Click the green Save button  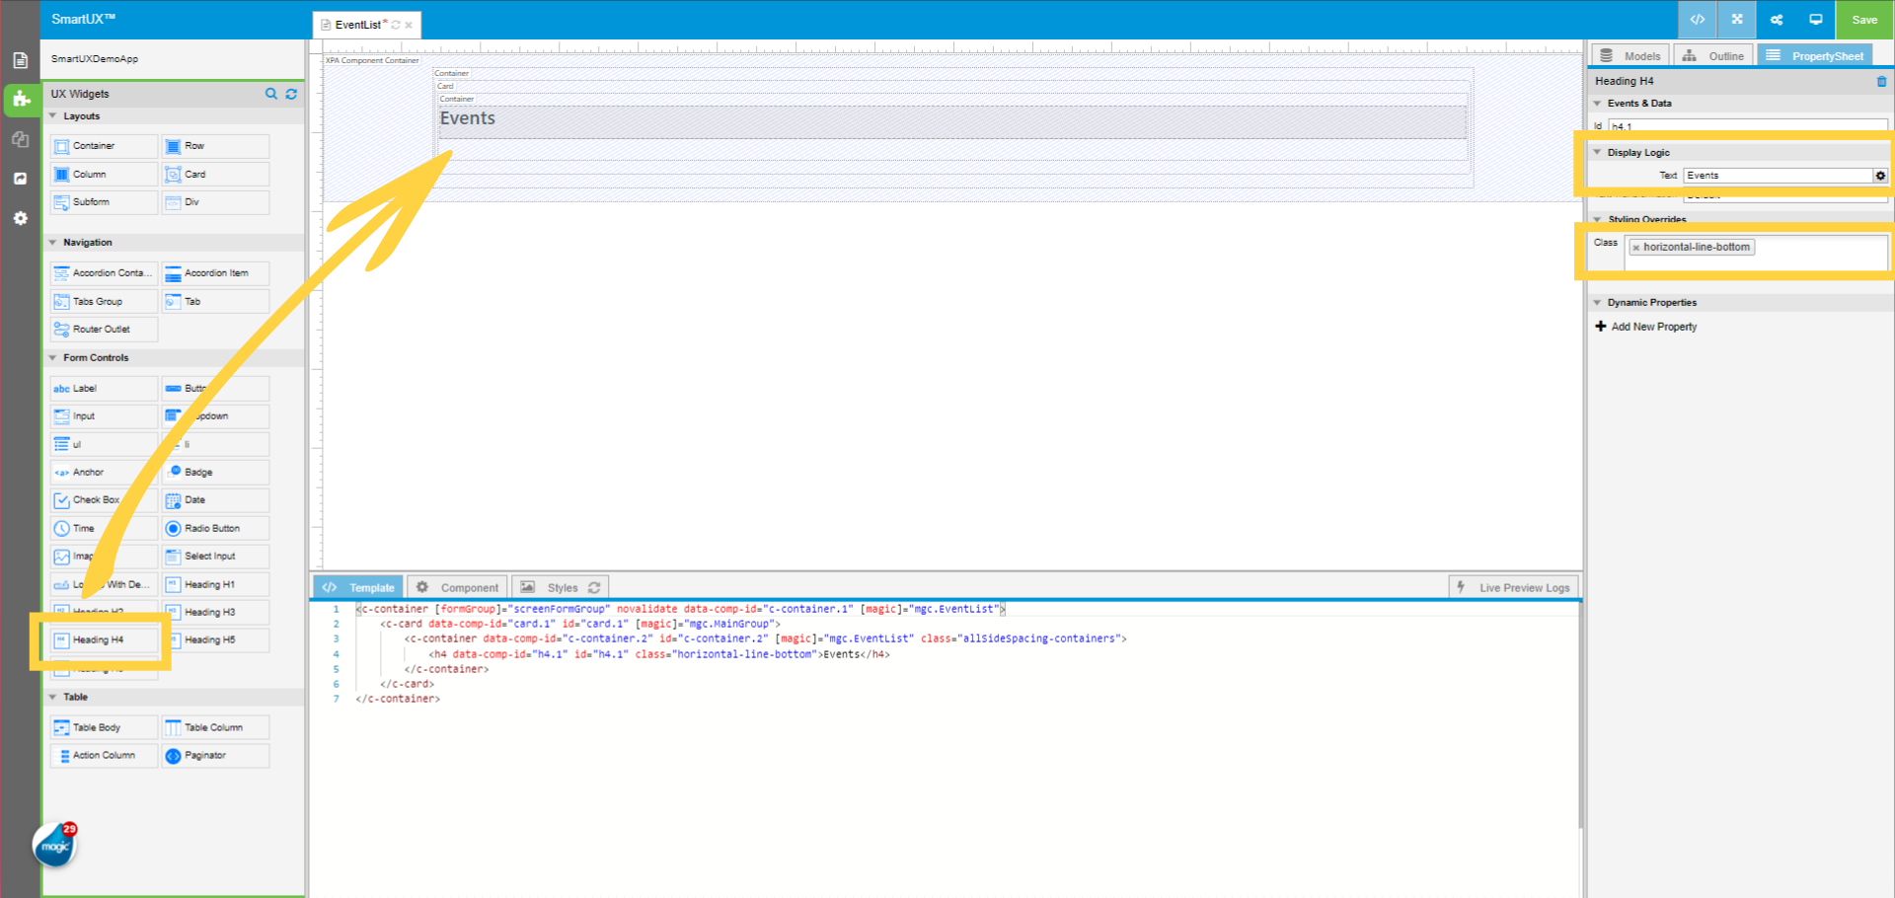coord(1864,20)
